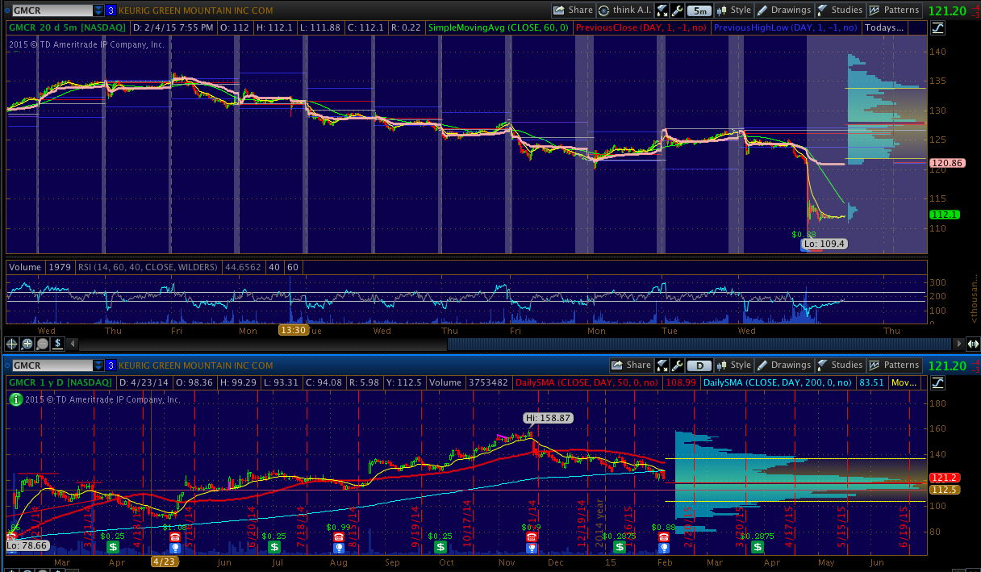
Task: Zoom in with the magnifier plus icon
Action: (x=27, y=344)
